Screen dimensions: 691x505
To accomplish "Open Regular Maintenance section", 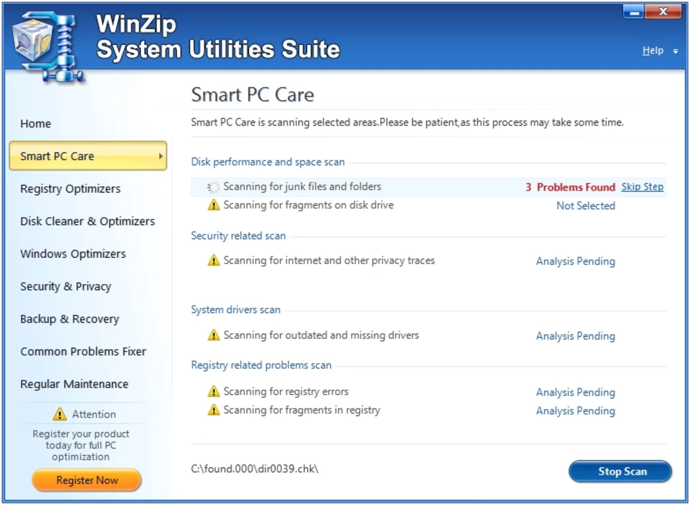I will (74, 384).
